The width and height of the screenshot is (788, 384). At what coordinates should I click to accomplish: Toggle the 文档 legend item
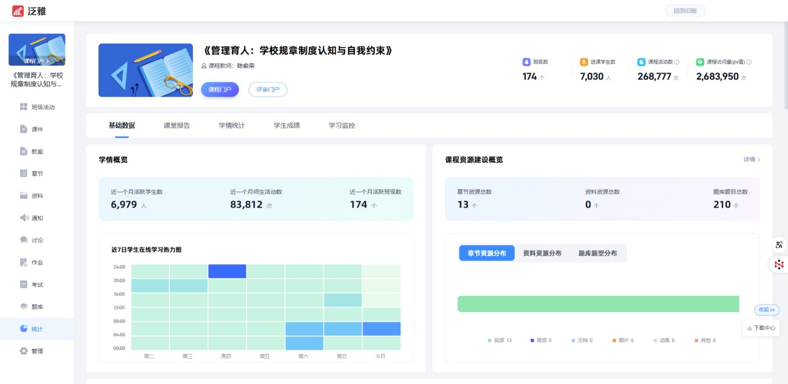pyautogui.click(x=582, y=340)
